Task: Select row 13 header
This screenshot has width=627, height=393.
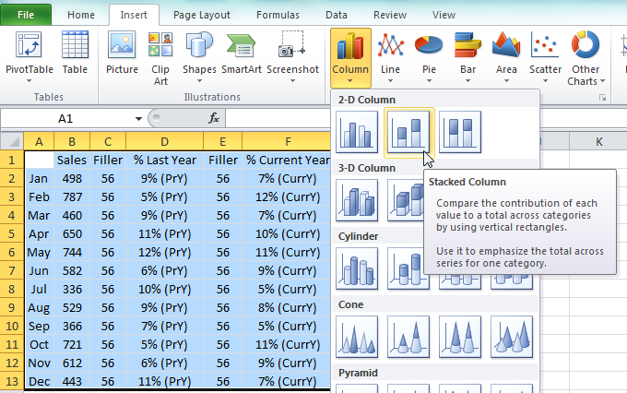Action: pos(12,381)
